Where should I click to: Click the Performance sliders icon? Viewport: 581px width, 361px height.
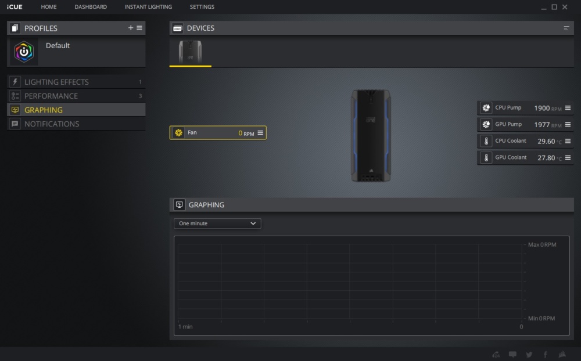pos(15,96)
